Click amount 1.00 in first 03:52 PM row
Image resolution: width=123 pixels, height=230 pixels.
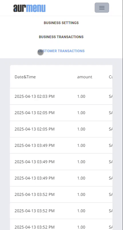pos(81,194)
